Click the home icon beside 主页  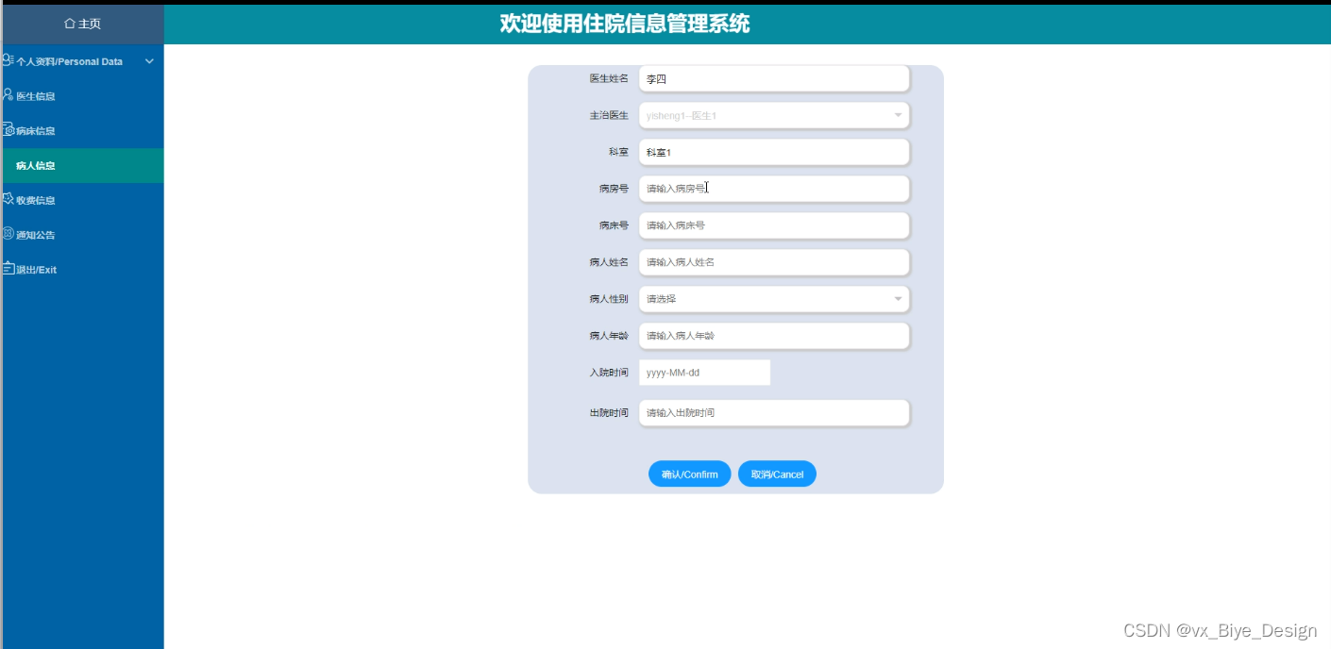[x=69, y=24]
